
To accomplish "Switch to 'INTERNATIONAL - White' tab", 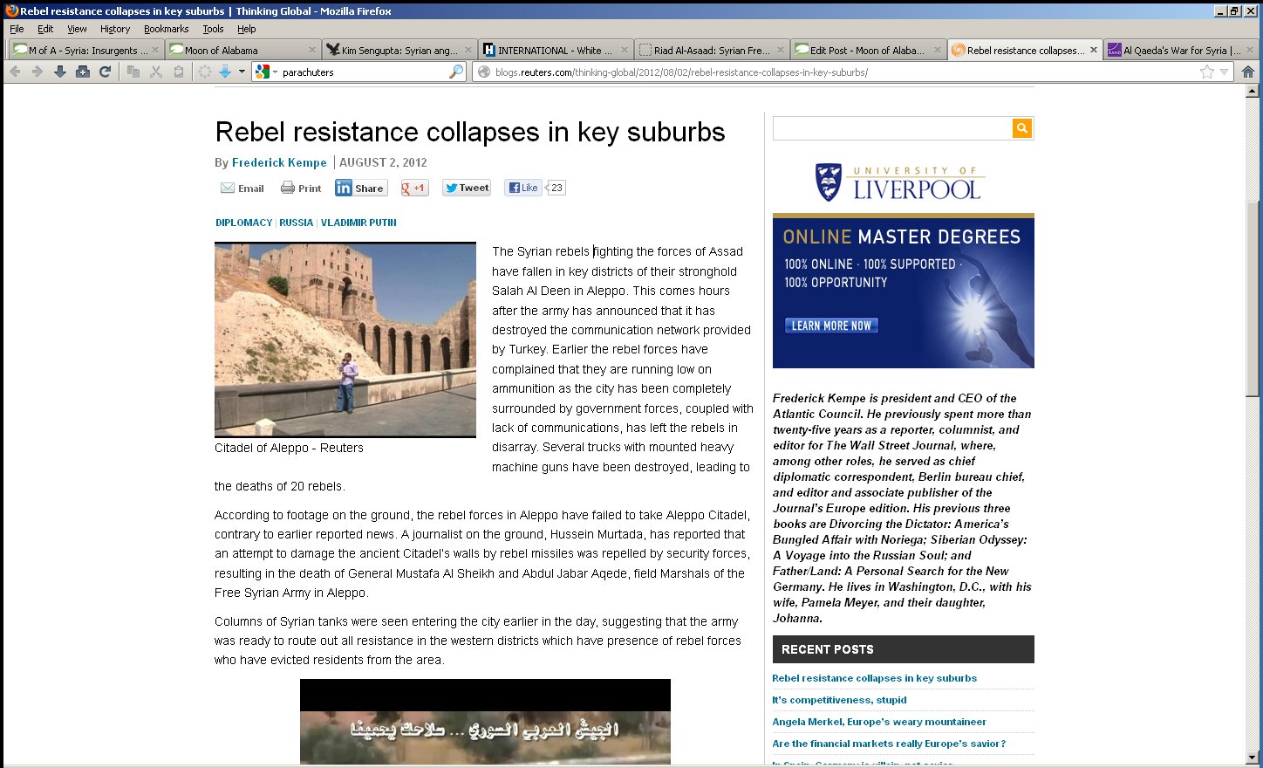I will point(555,50).
